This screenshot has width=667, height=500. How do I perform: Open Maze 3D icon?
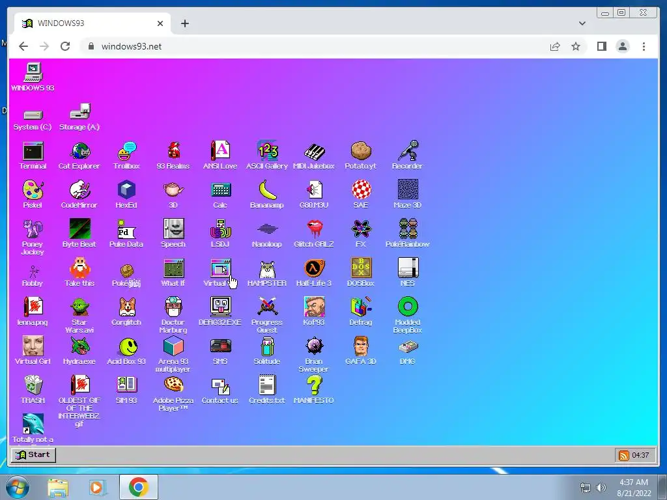(x=408, y=189)
